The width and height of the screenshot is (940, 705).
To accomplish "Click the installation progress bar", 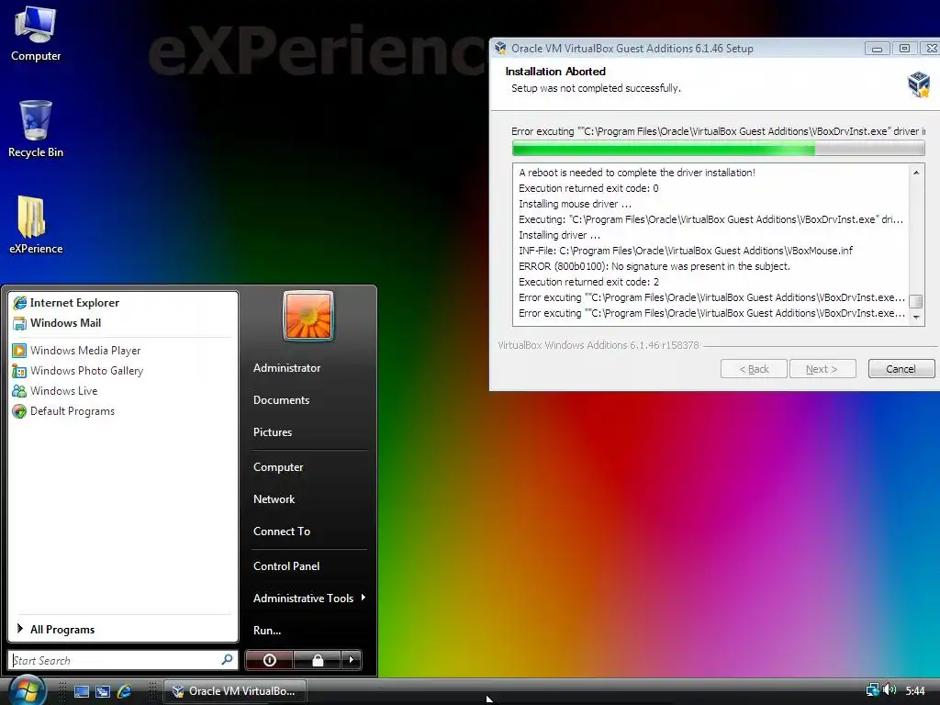I will pyautogui.click(x=718, y=148).
